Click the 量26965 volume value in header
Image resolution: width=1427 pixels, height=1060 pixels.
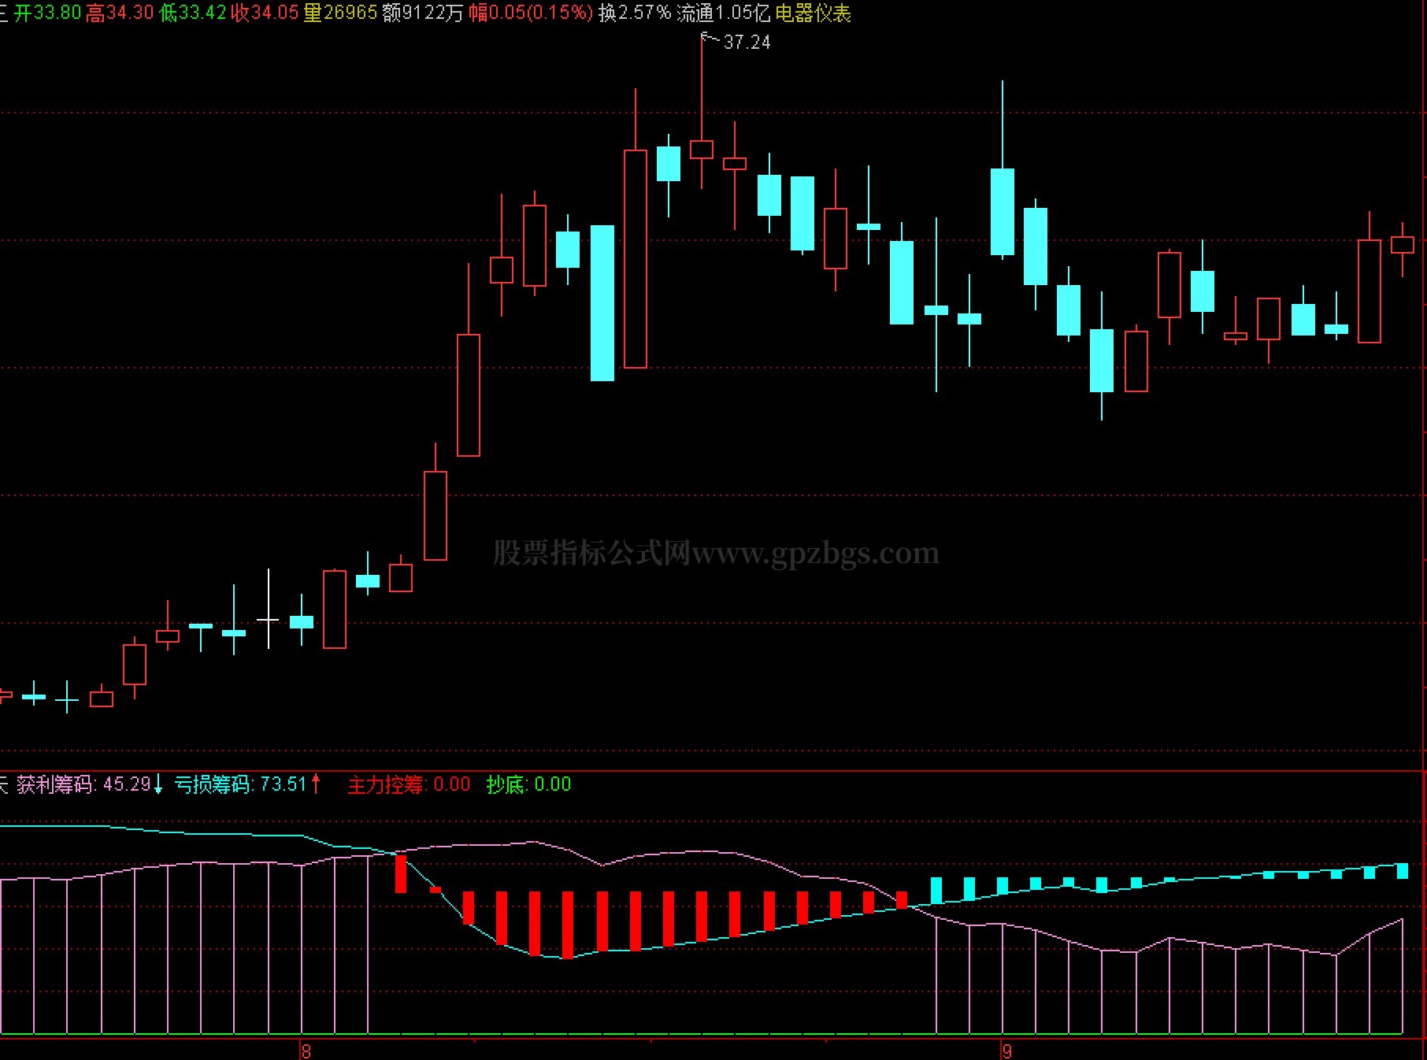(341, 13)
